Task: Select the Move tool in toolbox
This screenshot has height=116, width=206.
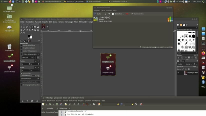Action: (x=21, y=27)
